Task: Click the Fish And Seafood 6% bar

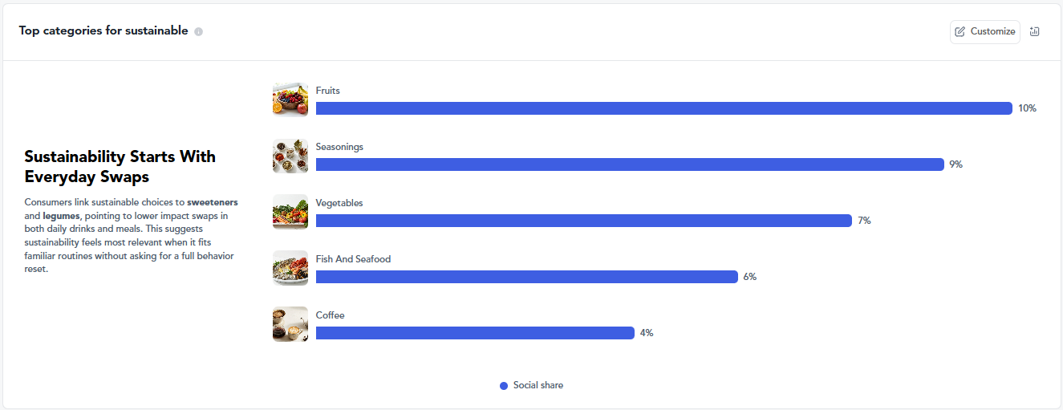Action: [x=526, y=277]
